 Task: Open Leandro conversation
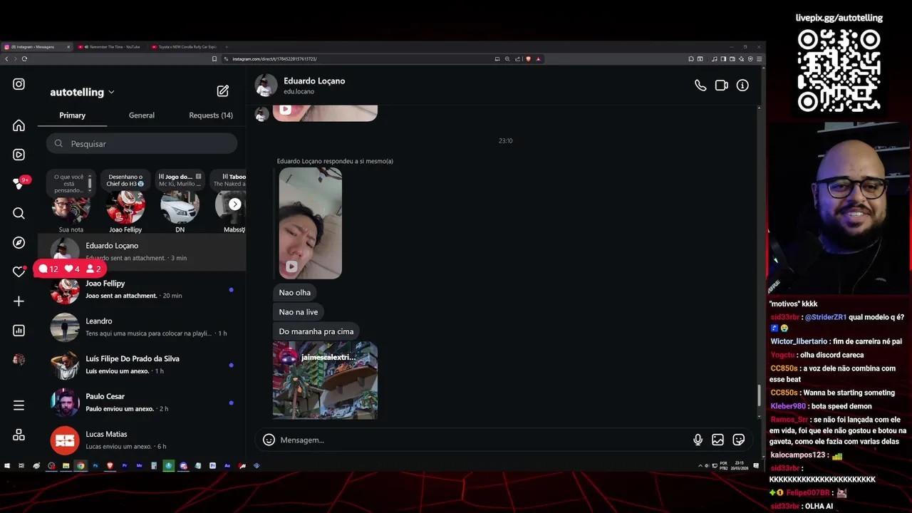pyautogui.click(x=142, y=327)
